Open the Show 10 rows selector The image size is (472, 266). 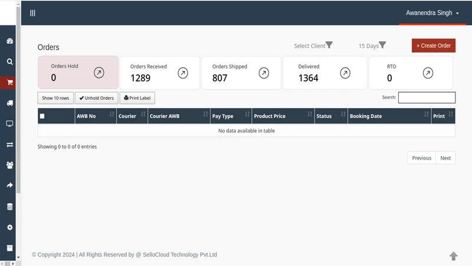[55, 98]
